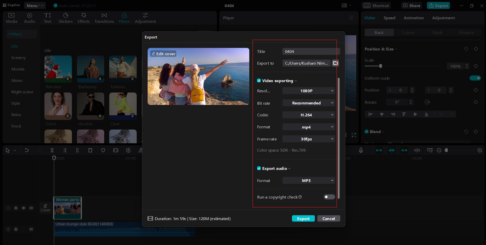
Task: Toggle the auto snapping icon in timeline
Action: (x=391, y=151)
